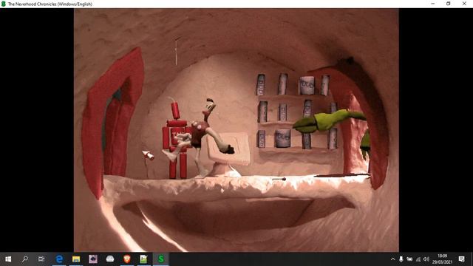The height and width of the screenshot is (266, 473).
Task: Open the taskbar clock and date
Action: pos(442,259)
